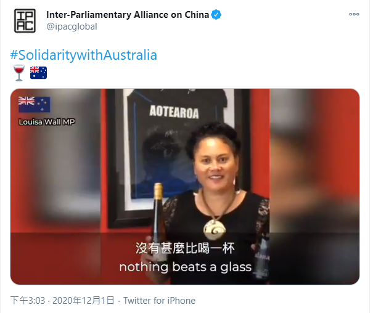Click the wine glass emoji
This screenshot has width=373, height=313.
[x=18, y=73]
